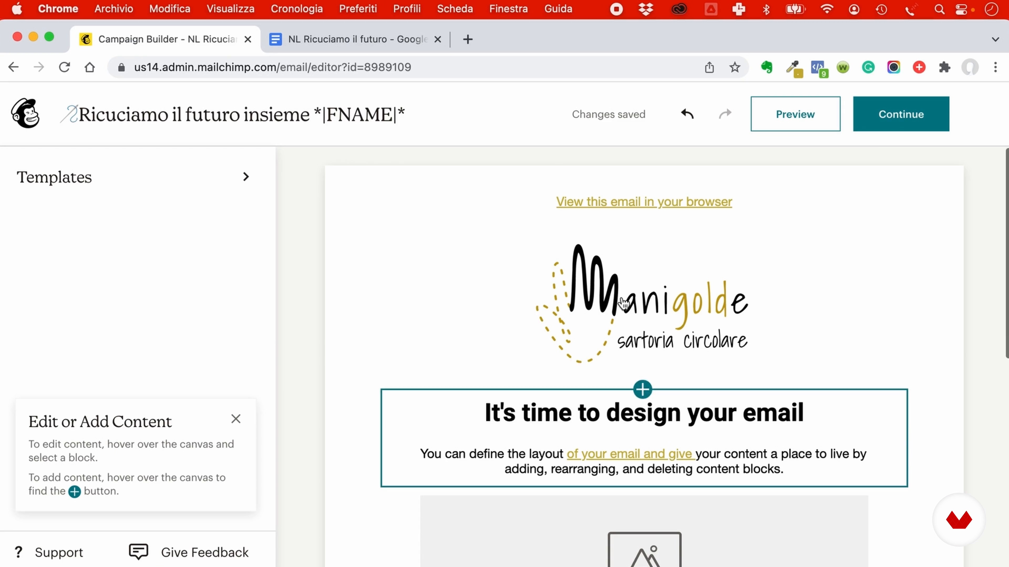1009x567 pixels.
Task: Open the color picker eyedropper extension
Action: pos(794,69)
